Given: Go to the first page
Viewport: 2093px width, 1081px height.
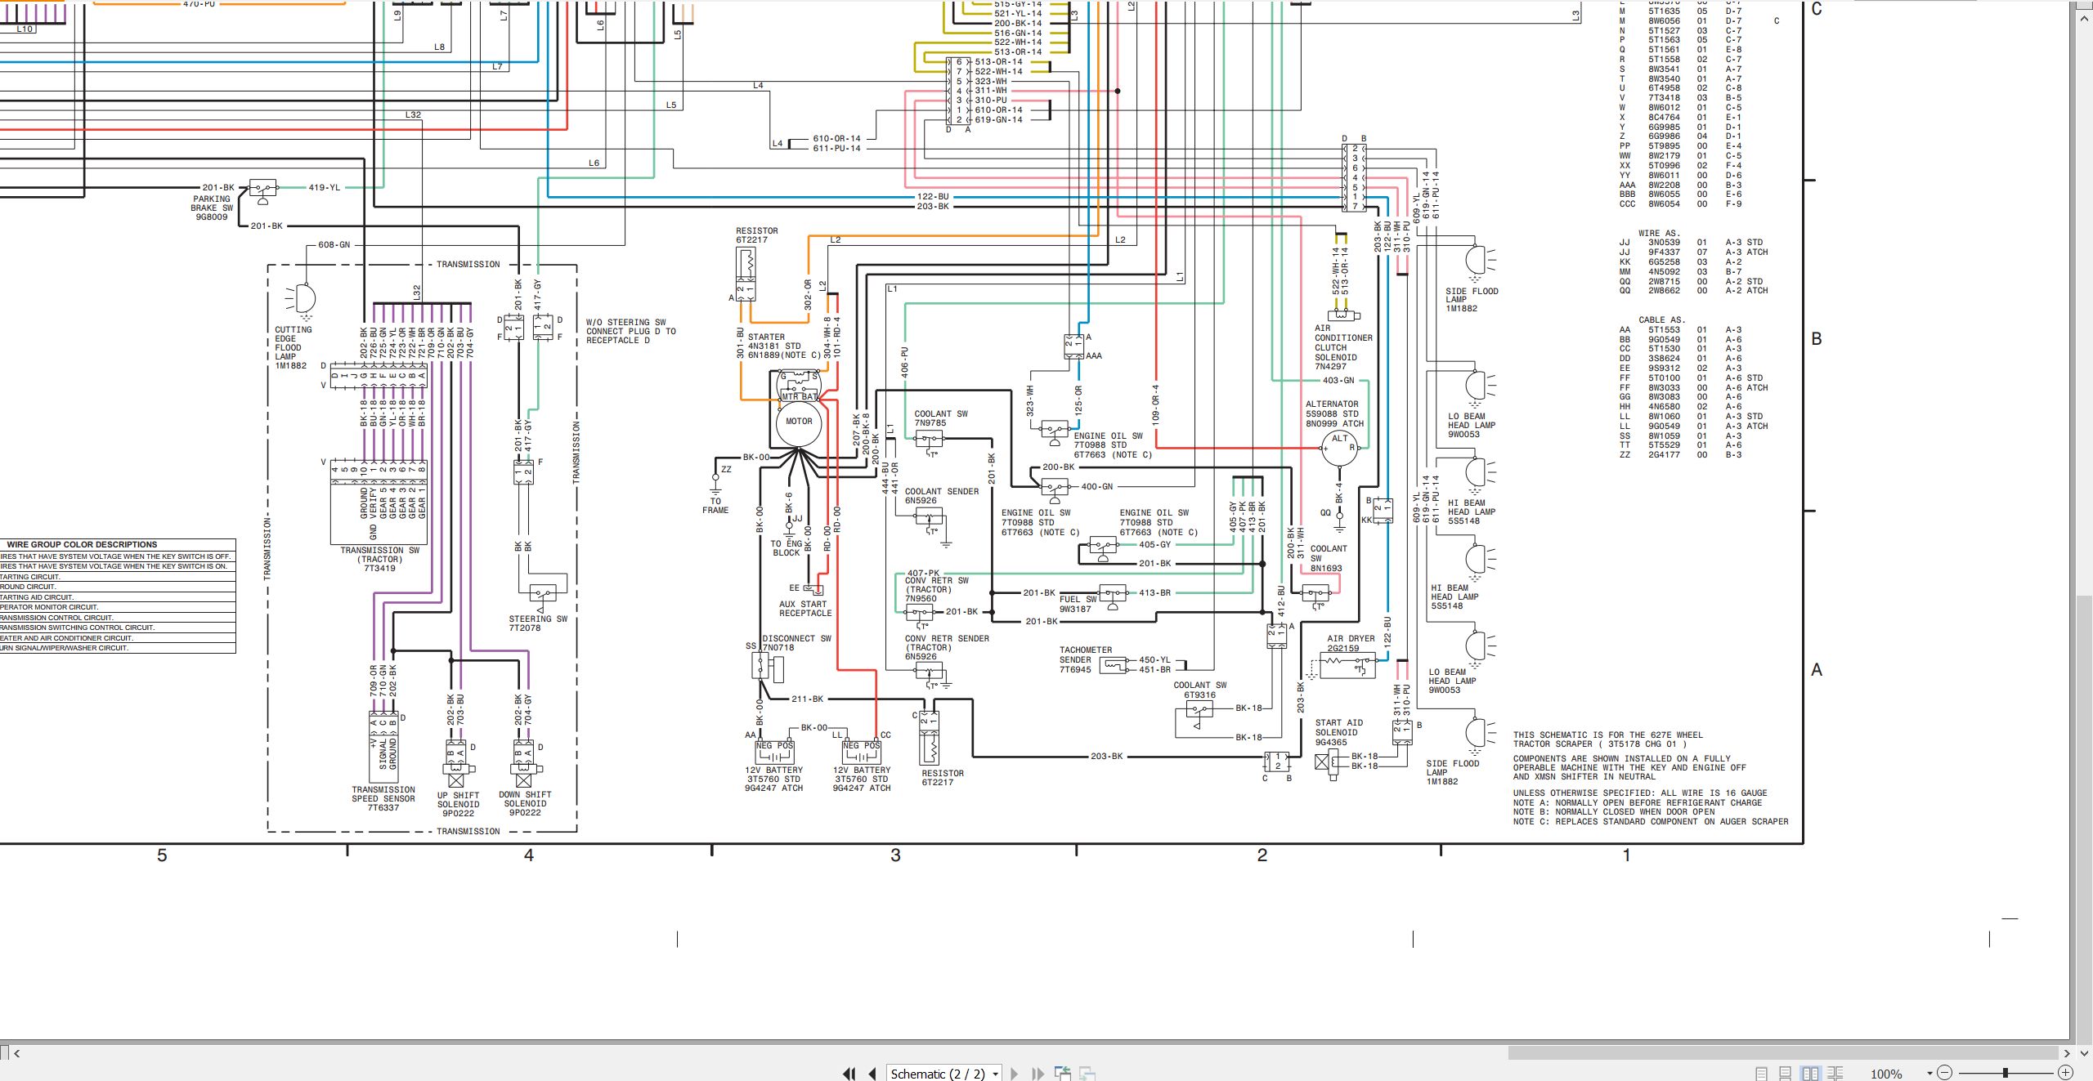Looking at the screenshot, I should [849, 1074].
